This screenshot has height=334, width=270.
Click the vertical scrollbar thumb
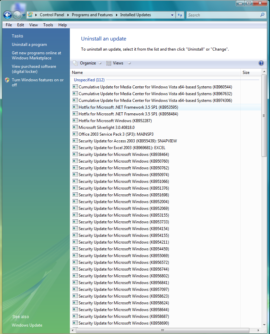pyautogui.click(x=264, y=116)
